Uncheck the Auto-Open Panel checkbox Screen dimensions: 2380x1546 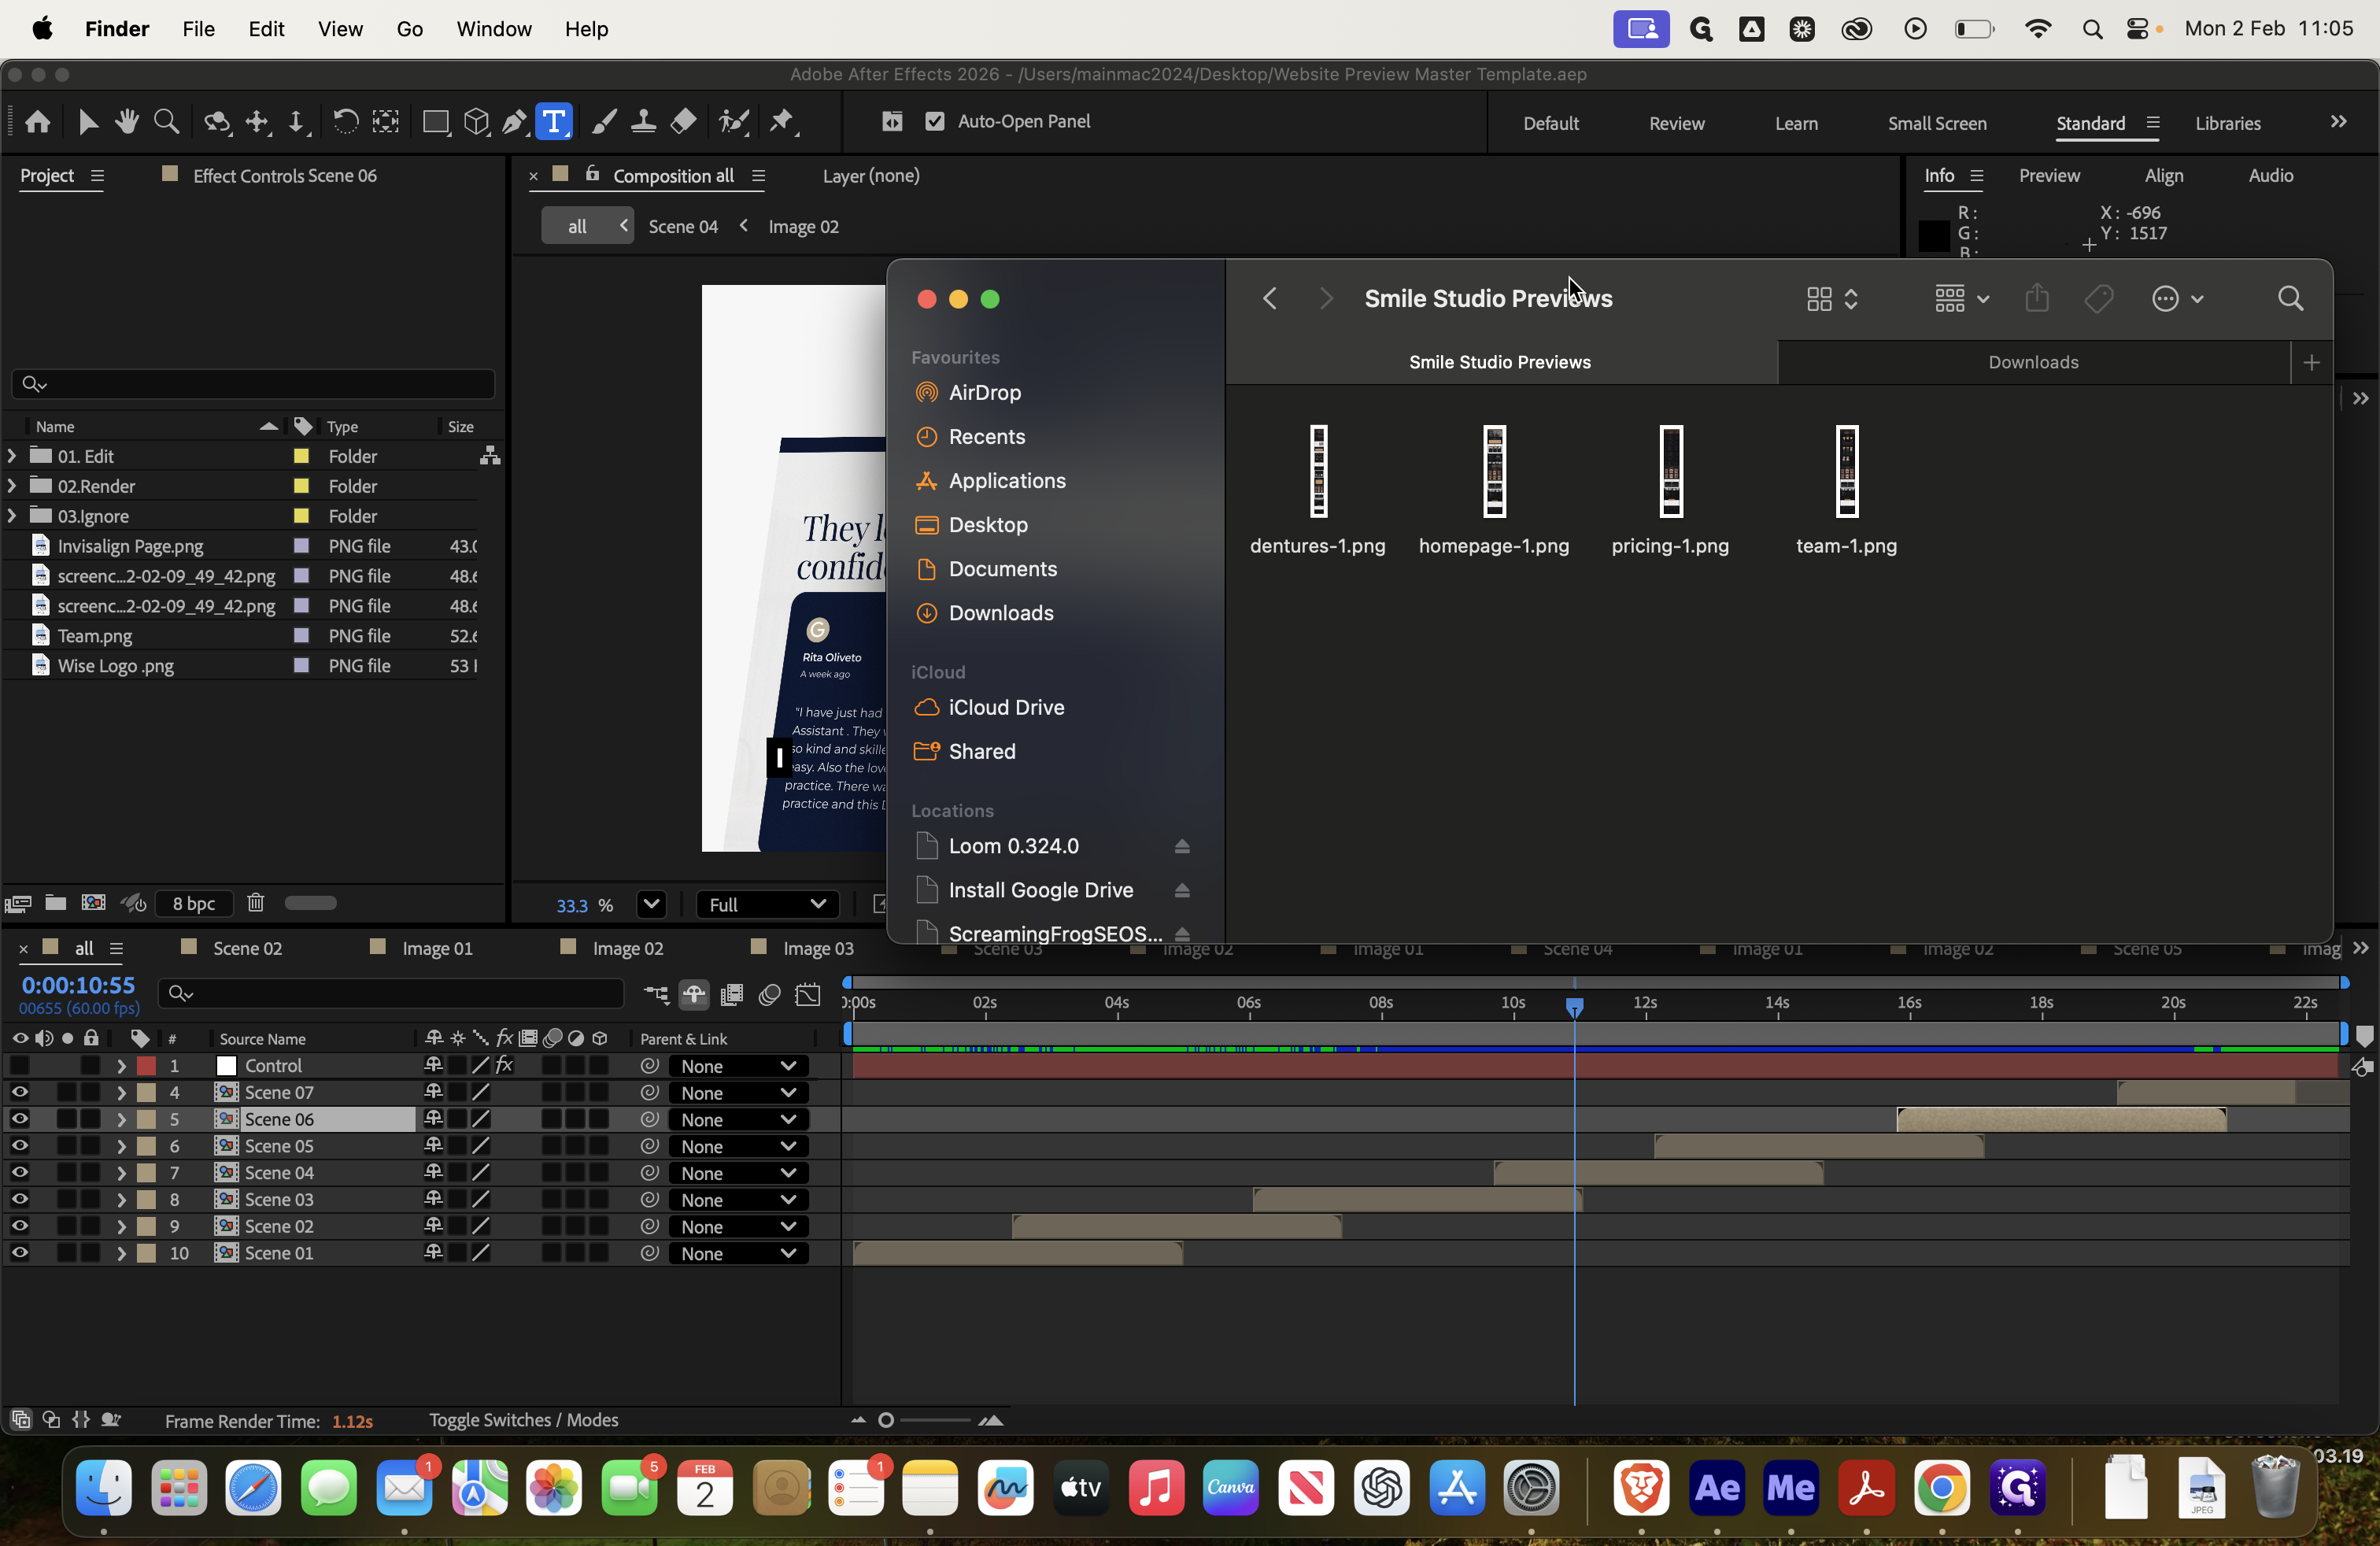(935, 122)
